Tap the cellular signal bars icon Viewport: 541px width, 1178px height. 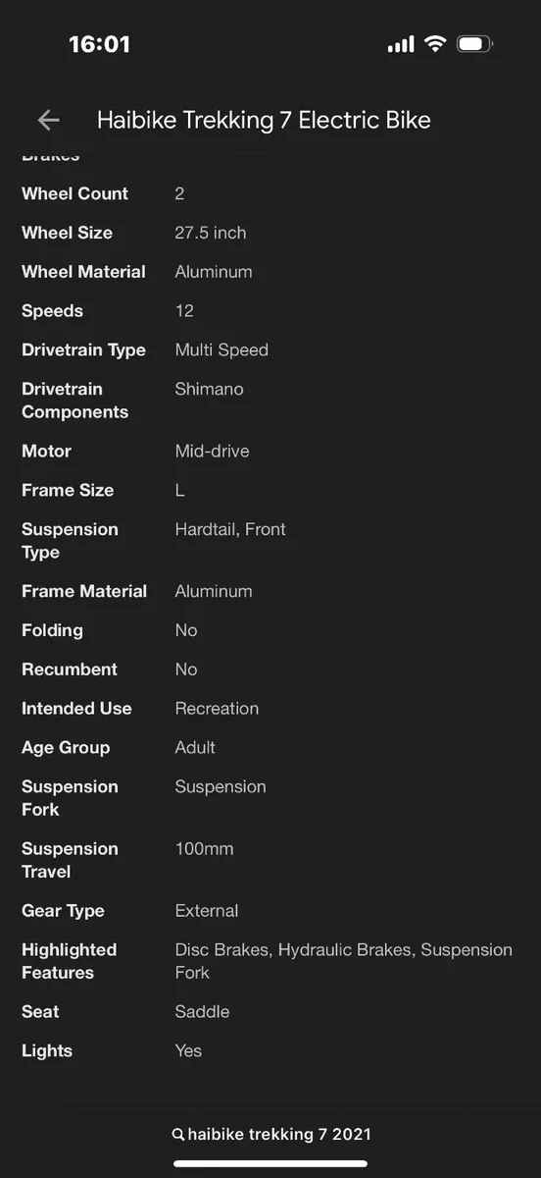pos(401,44)
